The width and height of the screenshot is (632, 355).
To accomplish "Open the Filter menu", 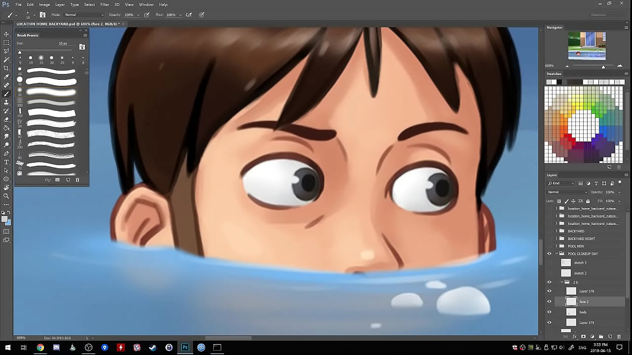I will tap(105, 4).
